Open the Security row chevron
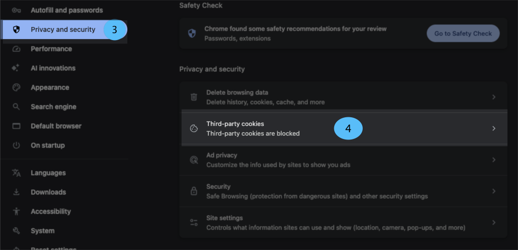The image size is (518, 250). click(494, 191)
